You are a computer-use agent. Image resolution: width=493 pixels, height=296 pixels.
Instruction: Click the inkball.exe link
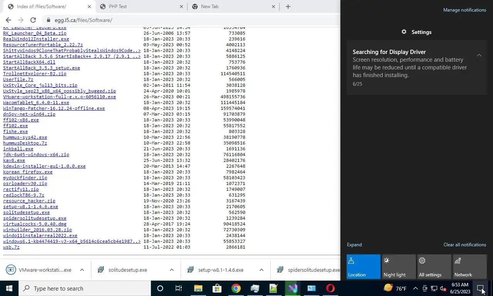pyautogui.click(x=18, y=149)
